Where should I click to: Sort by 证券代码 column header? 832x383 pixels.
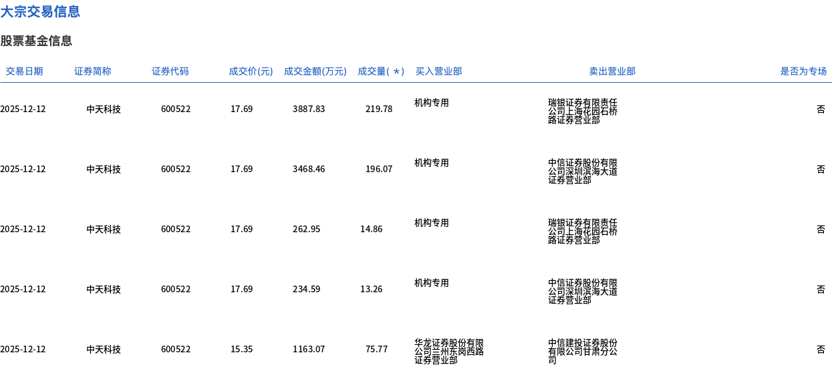(170, 71)
